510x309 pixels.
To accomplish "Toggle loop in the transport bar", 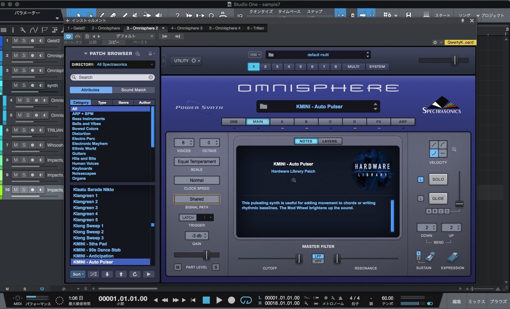I will coord(246,300).
